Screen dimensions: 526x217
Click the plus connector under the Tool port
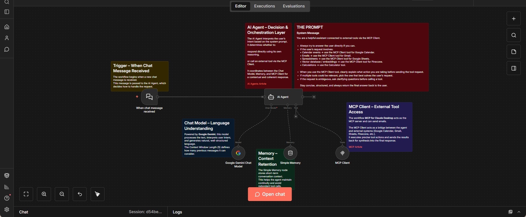tap(296, 116)
